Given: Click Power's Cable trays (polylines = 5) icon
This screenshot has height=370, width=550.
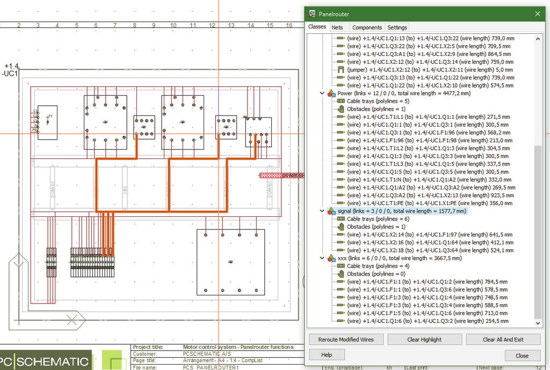Looking at the screenshot, I should click(x=341, y=101).
